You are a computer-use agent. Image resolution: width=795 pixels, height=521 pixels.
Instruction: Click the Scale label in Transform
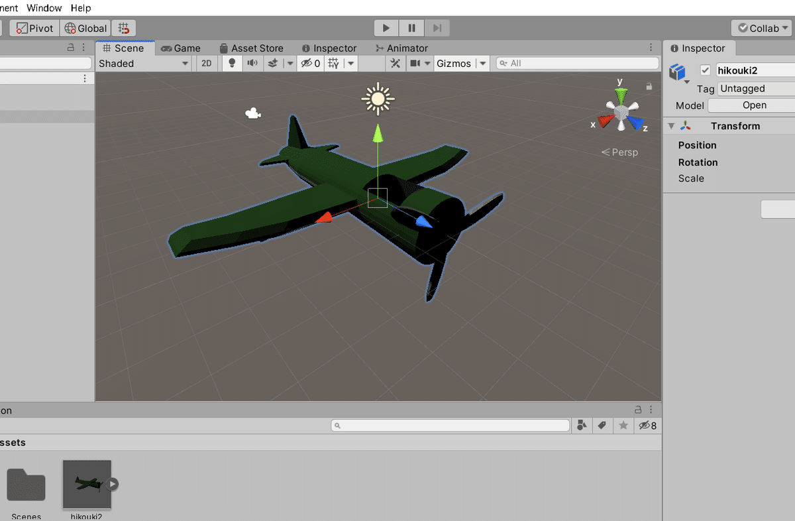click(691, 178)
